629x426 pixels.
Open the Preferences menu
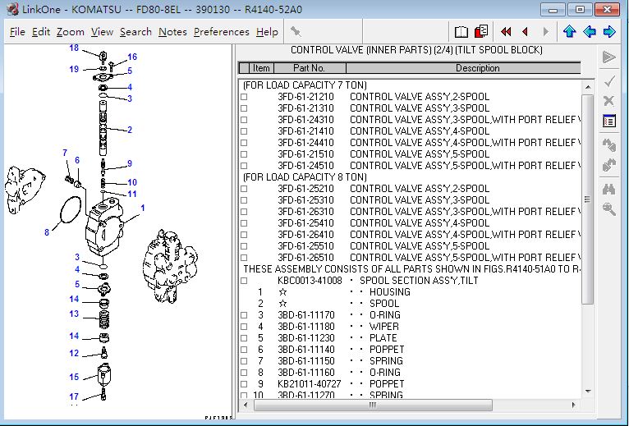[221, 32]
